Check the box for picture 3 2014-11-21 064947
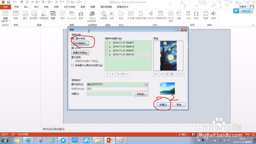256x144 pixels. [106, 51]
